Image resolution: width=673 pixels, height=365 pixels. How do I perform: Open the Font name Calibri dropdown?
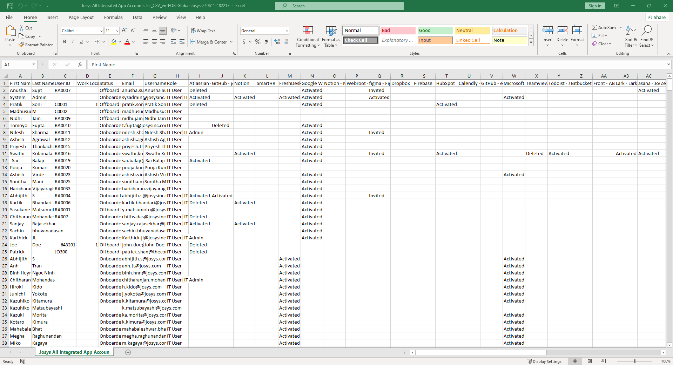[101, 31]
